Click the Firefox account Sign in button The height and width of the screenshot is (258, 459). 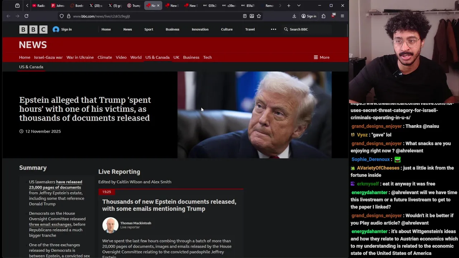point(309,16)
